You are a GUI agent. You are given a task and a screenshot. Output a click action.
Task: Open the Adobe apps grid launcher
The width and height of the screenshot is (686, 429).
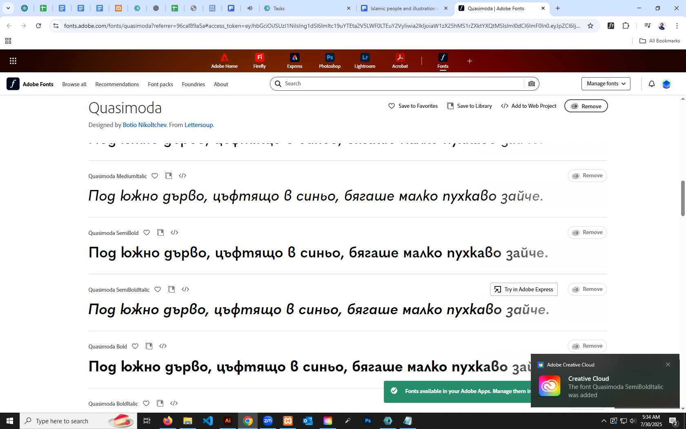point(13,61)
